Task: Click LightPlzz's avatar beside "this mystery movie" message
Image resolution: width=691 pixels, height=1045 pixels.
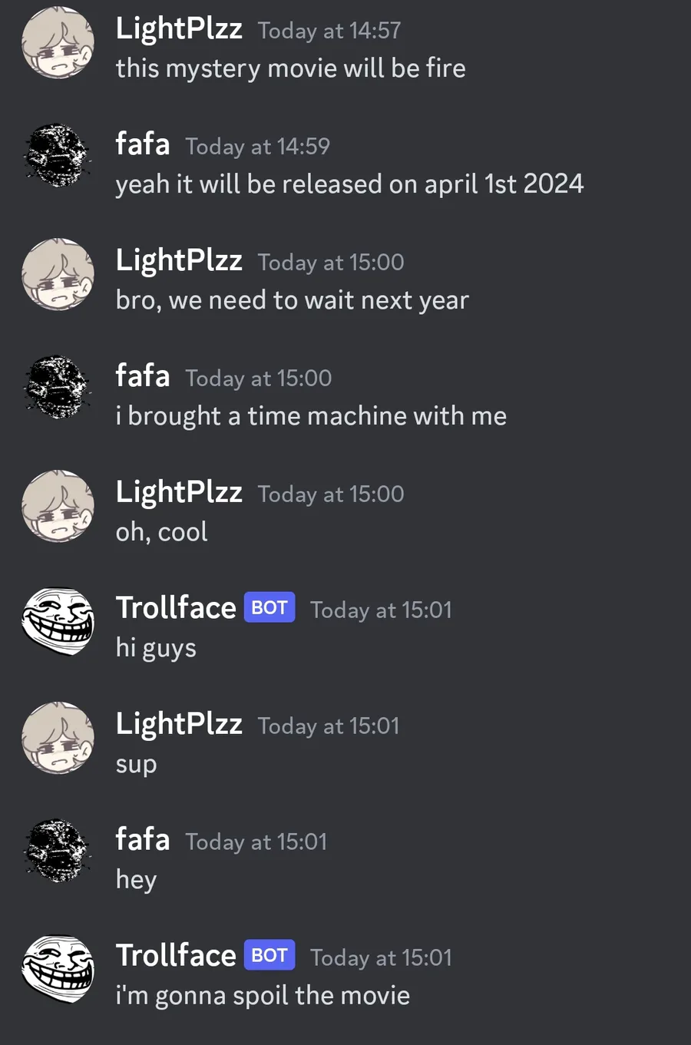Action: pyautogui.click(x=58, y=43)
